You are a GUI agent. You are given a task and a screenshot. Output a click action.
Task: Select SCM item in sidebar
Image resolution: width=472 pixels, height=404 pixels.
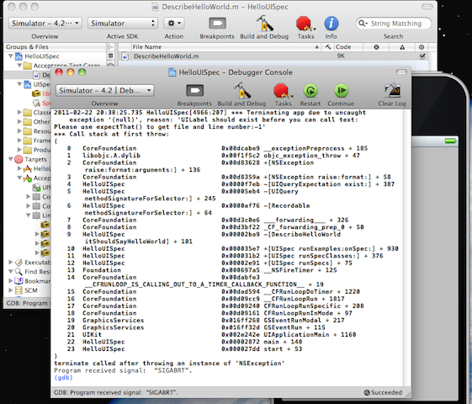tap(31, 290)
